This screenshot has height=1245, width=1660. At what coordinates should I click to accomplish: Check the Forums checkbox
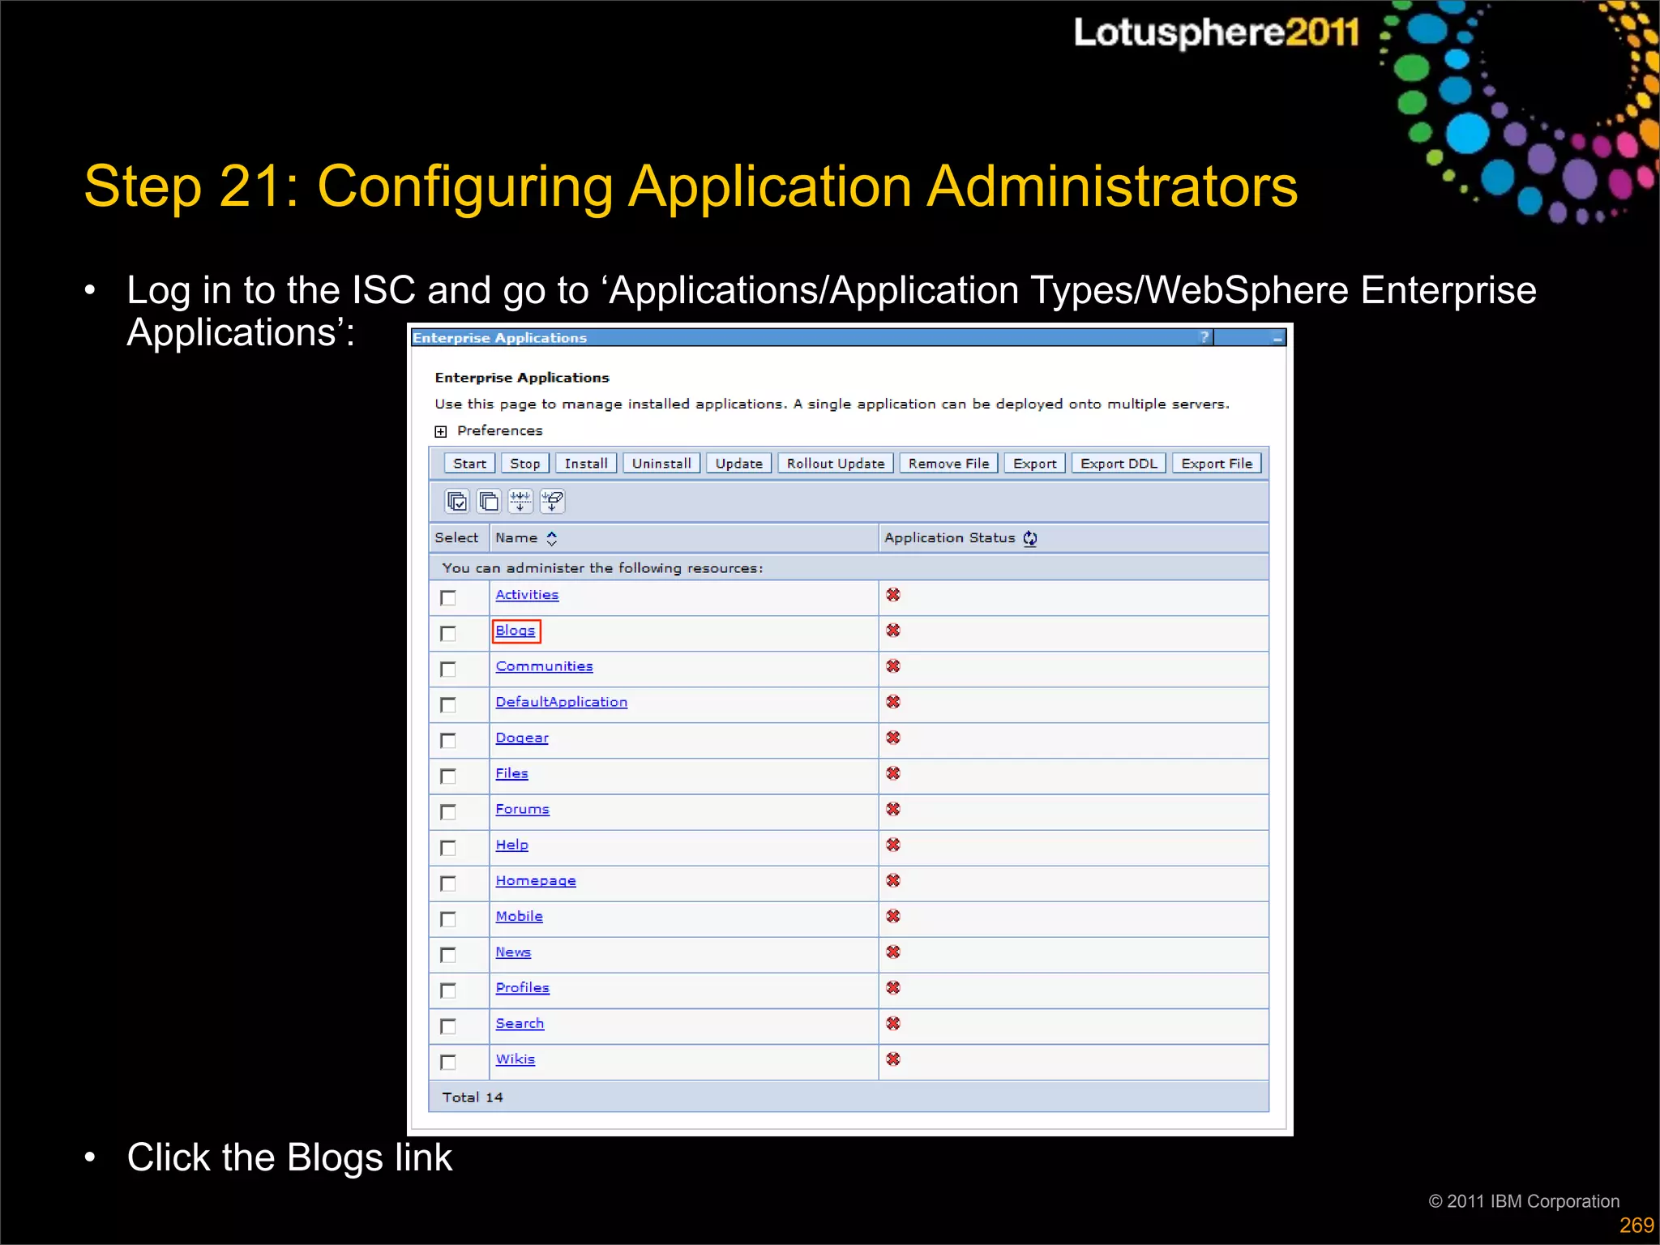(448, 812)
